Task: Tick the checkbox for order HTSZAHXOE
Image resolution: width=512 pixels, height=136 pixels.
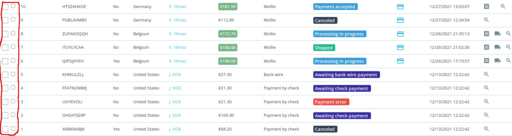Action: coord(13,6)
